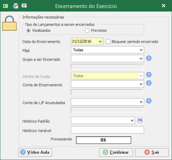The image size is (172, 160).
Task: Click the F4 icon next to Histórico Padrão
Action: (140, 120)
